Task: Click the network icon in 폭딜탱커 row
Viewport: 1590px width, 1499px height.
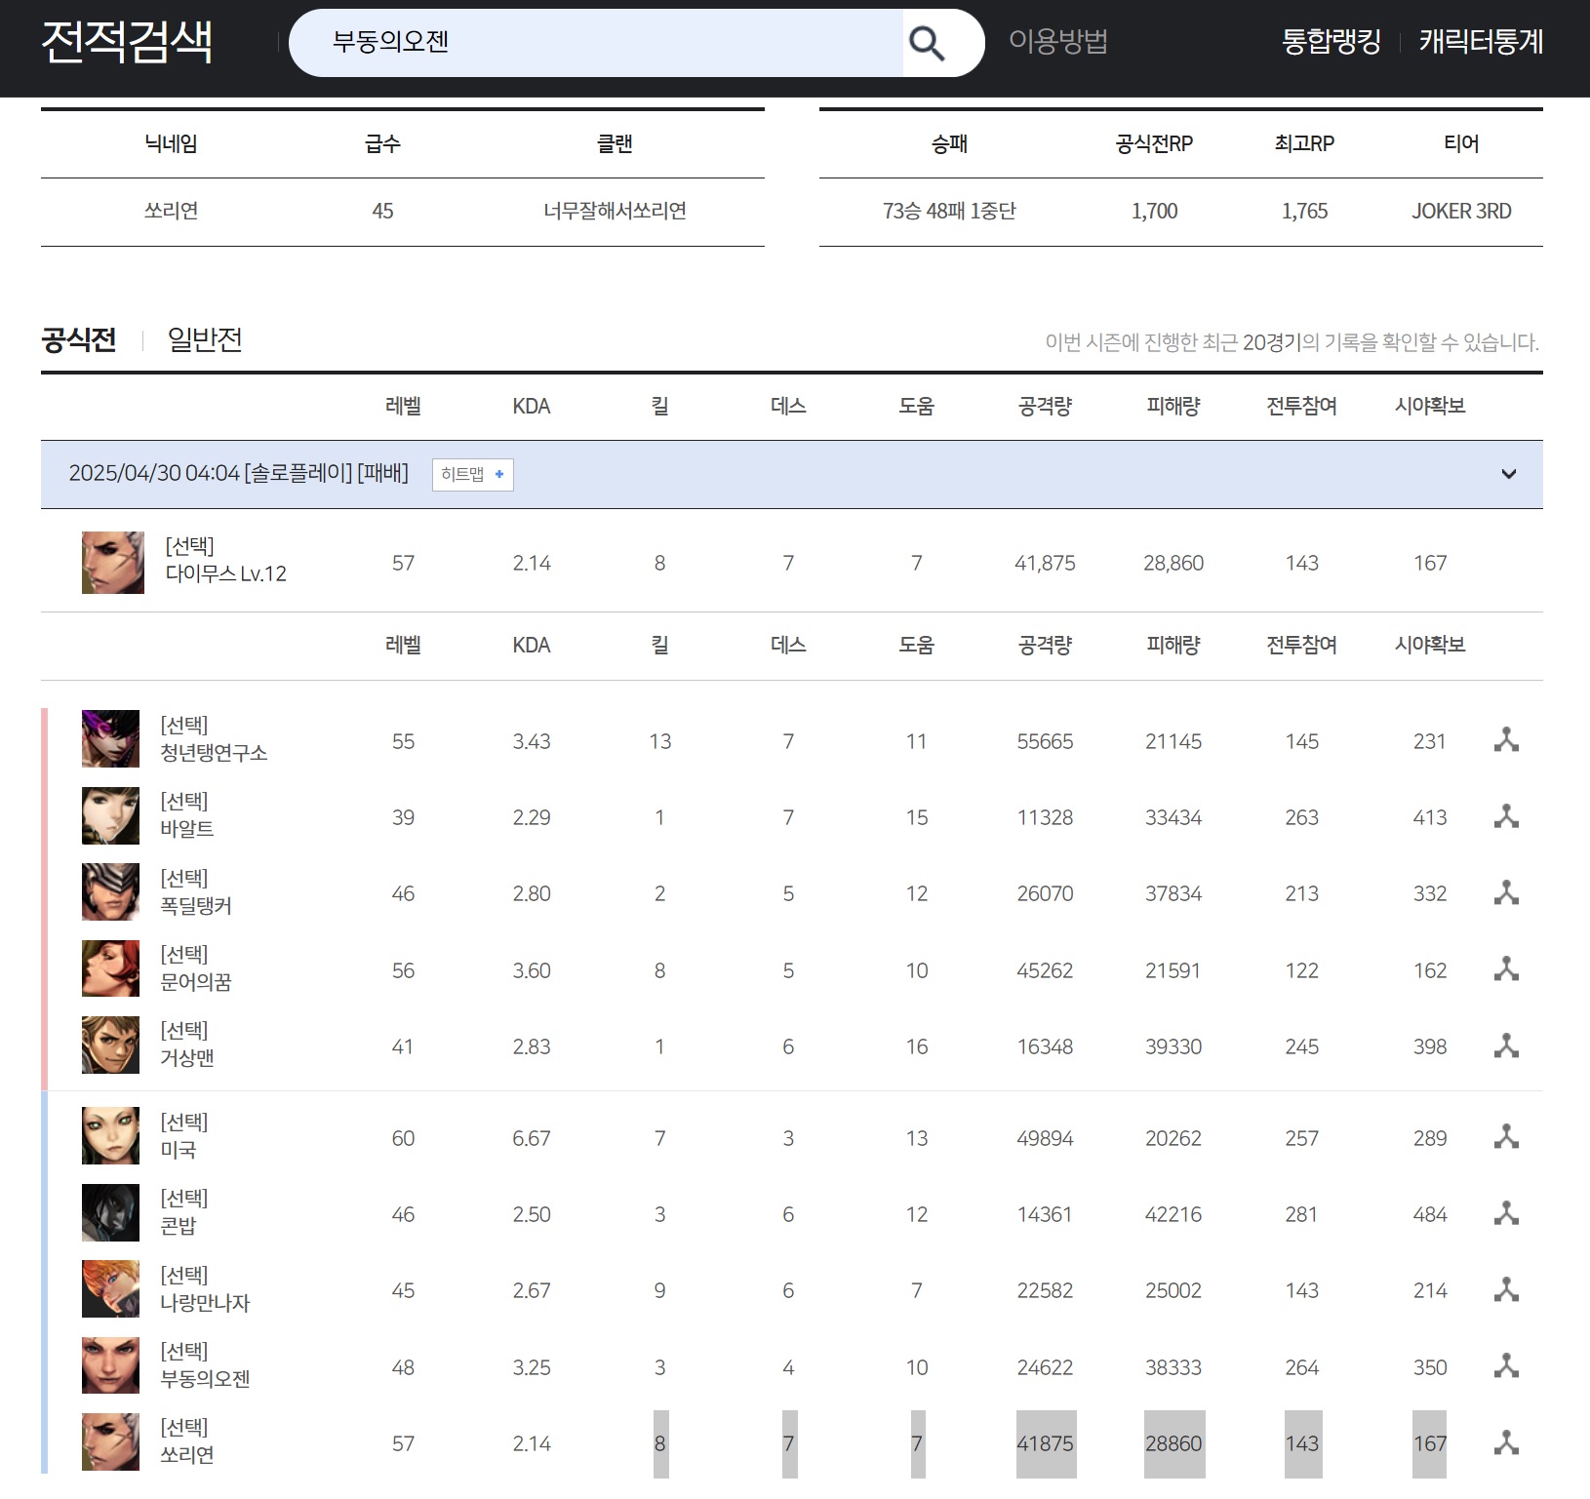Action: point(1506,892)
